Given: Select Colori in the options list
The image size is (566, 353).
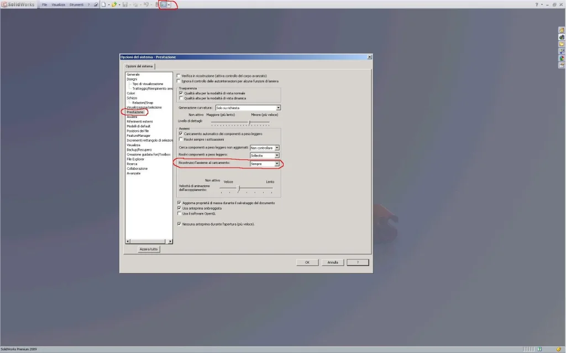Looking at the screenshot, I should (x=131, y=93).
